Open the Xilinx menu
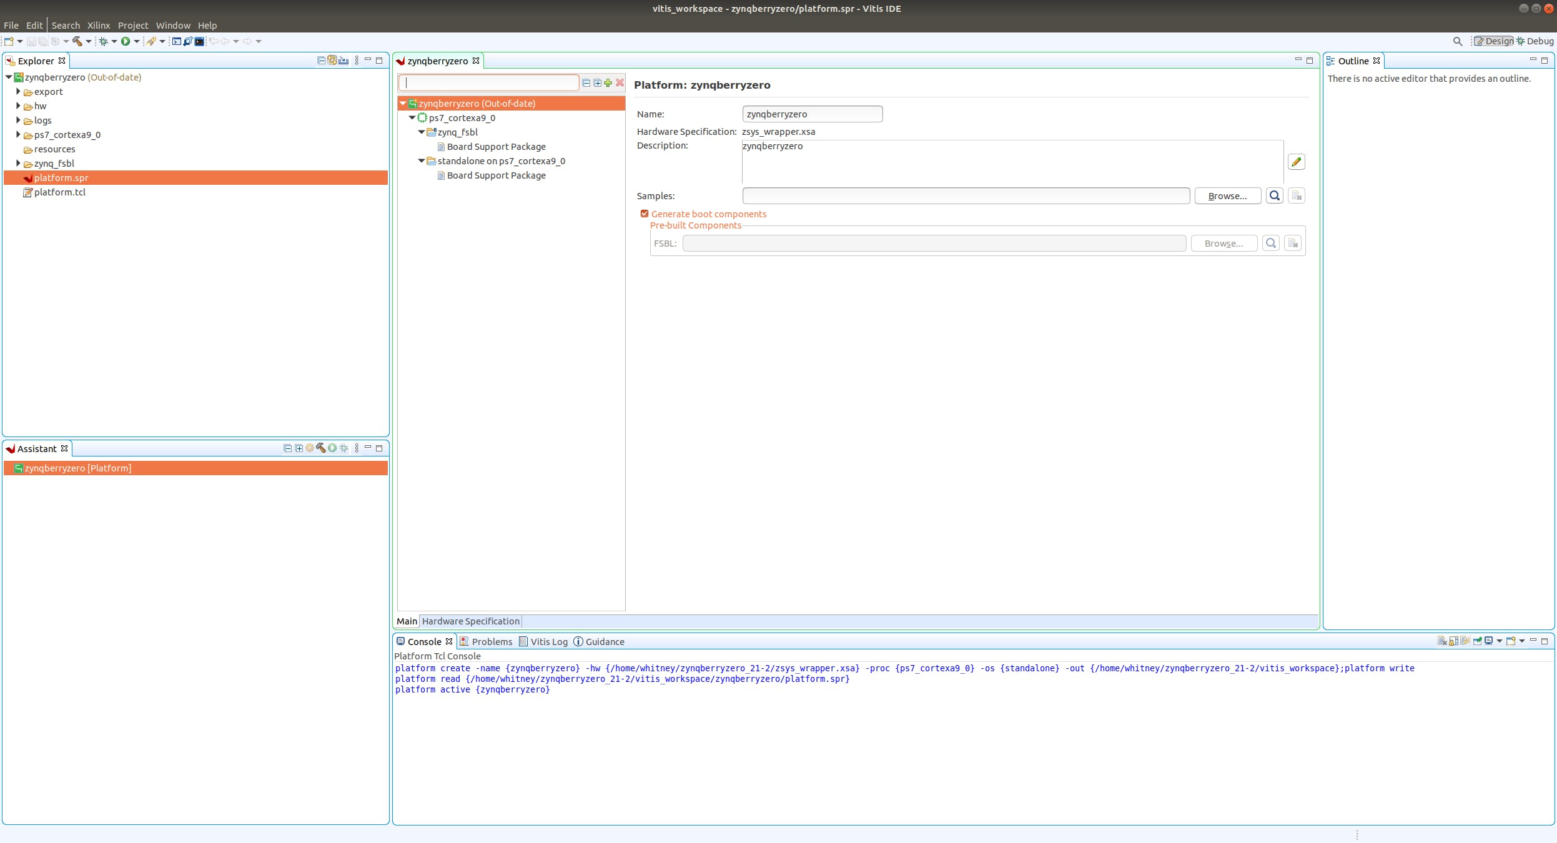Viewport: 1557px width, 843px height. pos(99,26)
